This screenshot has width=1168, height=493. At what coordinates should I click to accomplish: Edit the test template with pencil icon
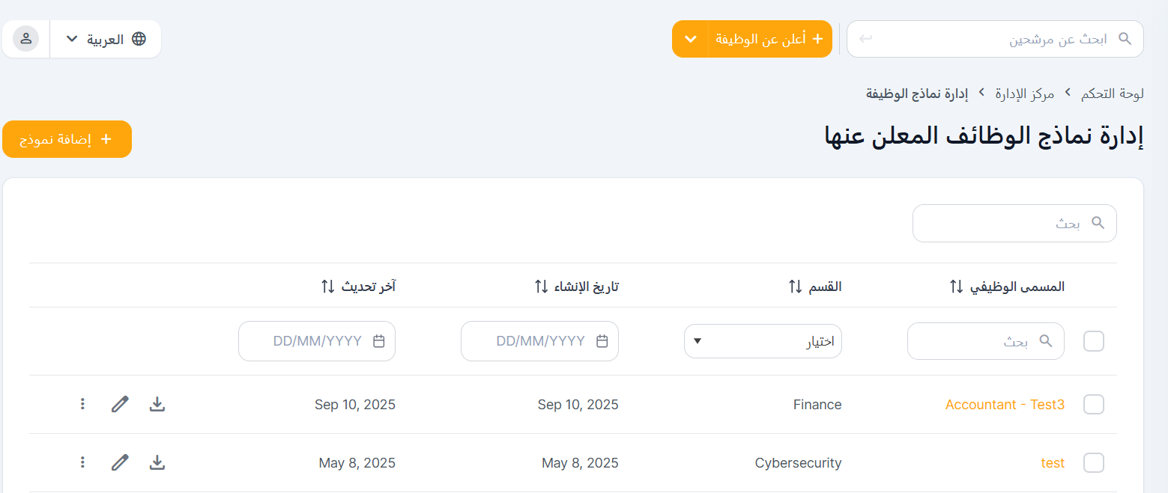pyautogui.click(x=120, y=463)
